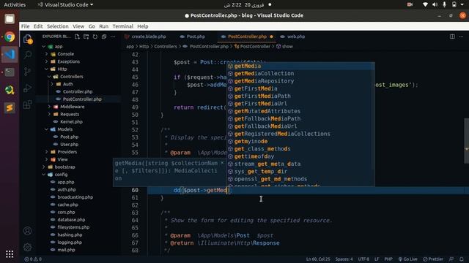Open Controller.php in Explorer

pyautogui.click(x=78, y=91)
